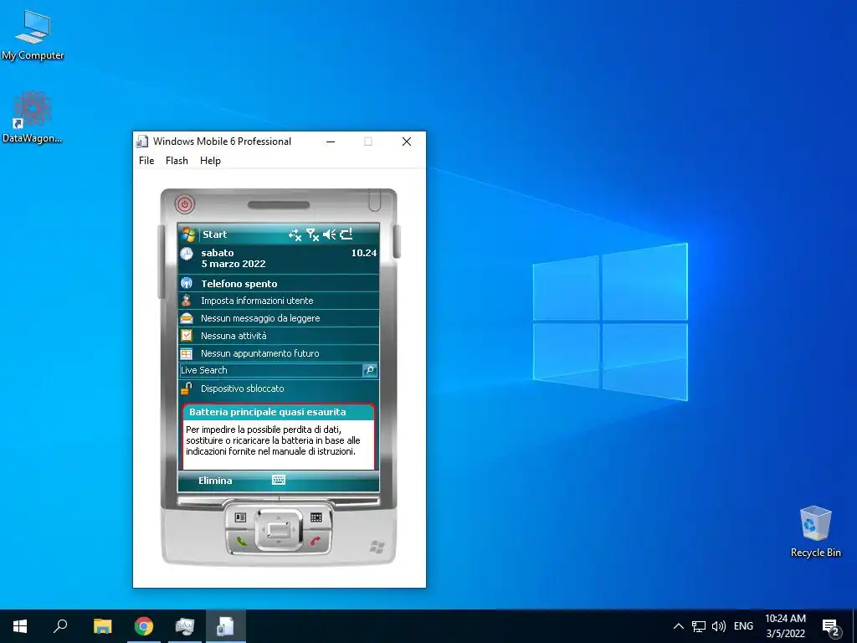The height and width of the screenshot is (643, 857).
Task: Open the Help menu
Action: tap(210, 161)
